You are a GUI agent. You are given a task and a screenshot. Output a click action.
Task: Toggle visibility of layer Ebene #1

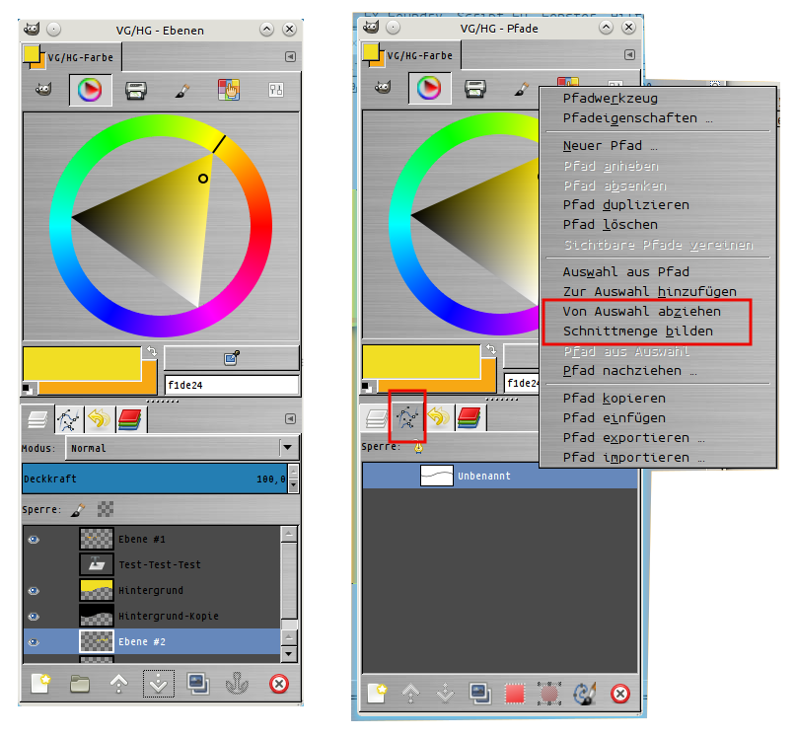tap(34, 540)
